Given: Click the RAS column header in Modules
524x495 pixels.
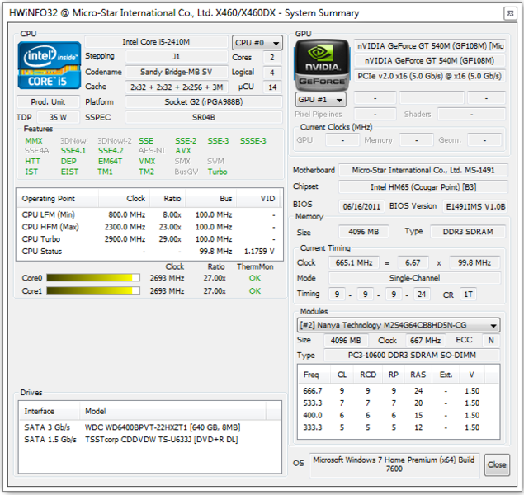Looking at the screenshot, I should 418,375.
